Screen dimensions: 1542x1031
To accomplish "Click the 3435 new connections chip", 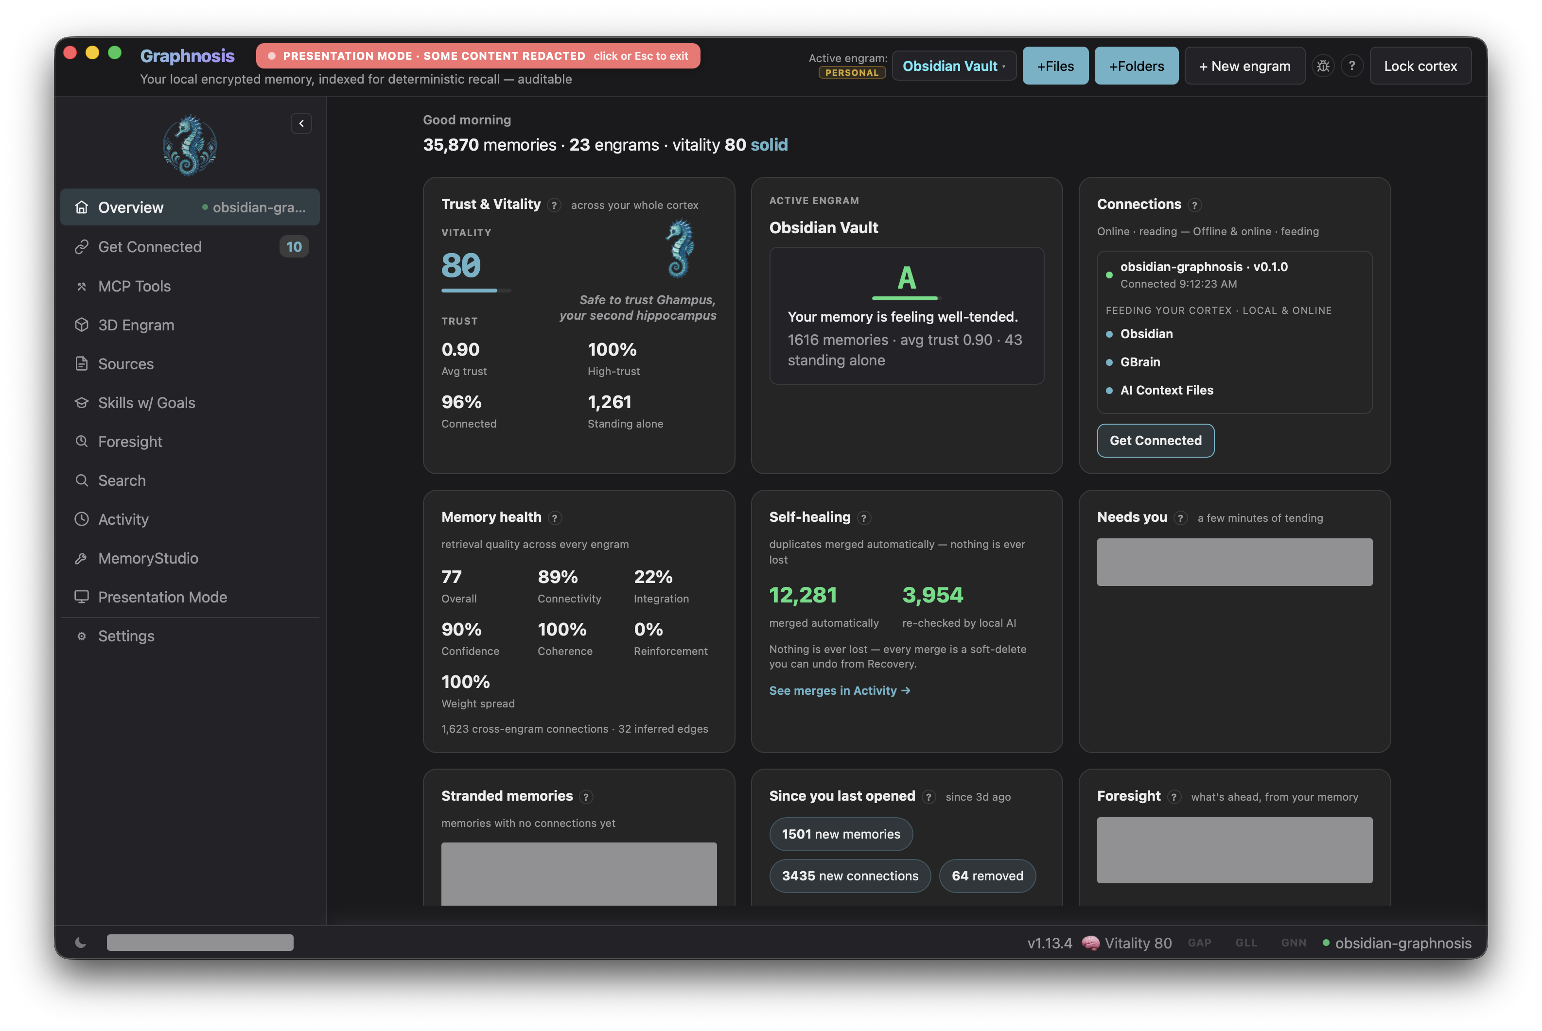I will [x=850, y=876].
